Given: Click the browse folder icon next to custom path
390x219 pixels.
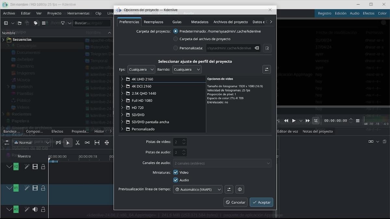Looking at the screenshot, I should click(x=267, y=48).
